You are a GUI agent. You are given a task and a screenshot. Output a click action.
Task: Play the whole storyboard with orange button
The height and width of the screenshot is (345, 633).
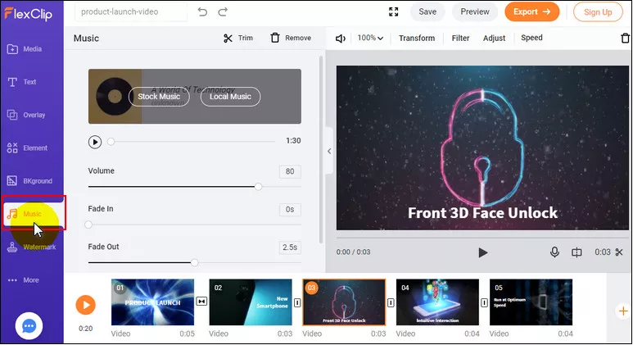[x=86, y=305]
